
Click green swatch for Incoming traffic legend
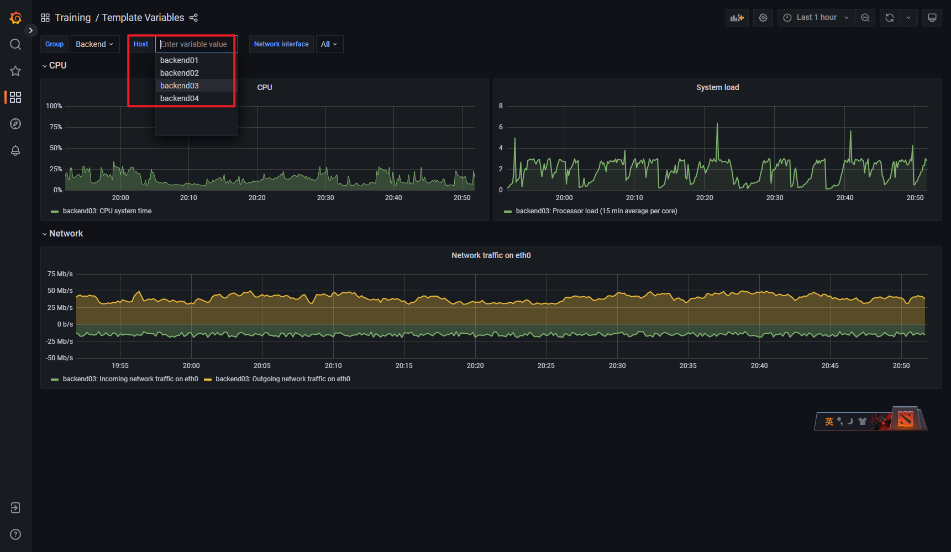pyautogui.click(x=55, y=380)
